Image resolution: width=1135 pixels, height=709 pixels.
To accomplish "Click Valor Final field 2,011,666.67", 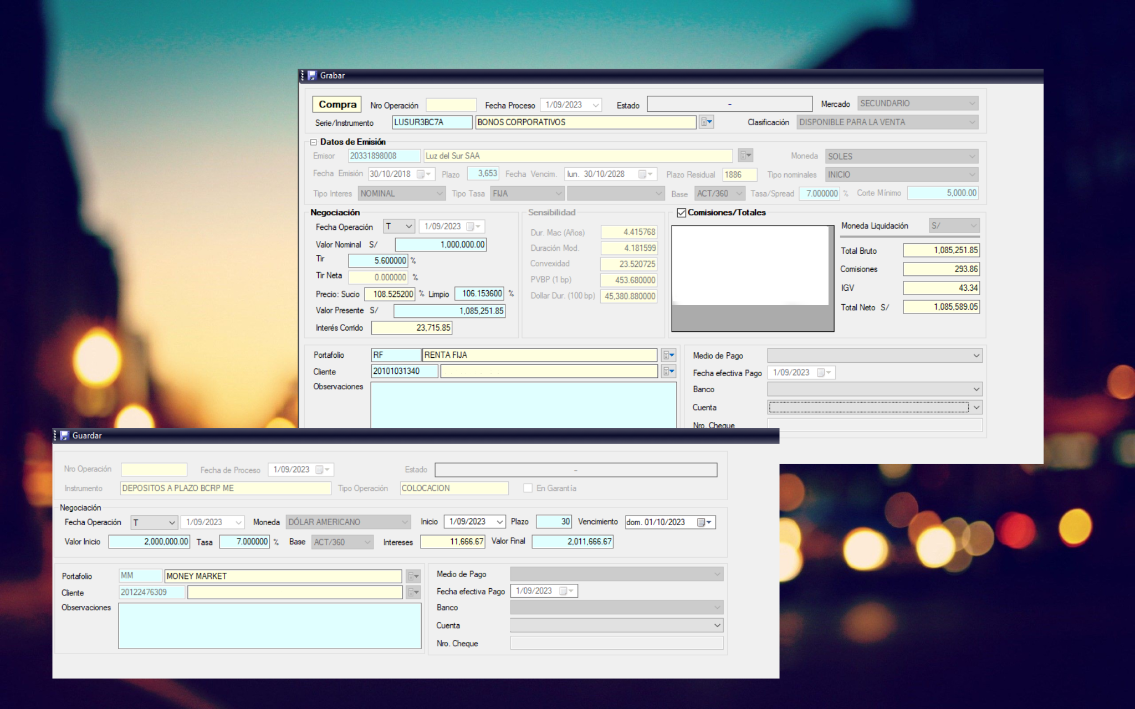I will point(572,541).
